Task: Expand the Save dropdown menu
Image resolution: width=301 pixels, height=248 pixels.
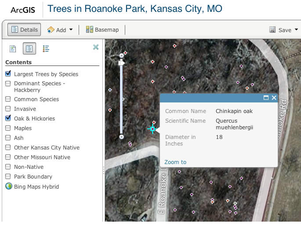Action: click(x=283, y=30)
